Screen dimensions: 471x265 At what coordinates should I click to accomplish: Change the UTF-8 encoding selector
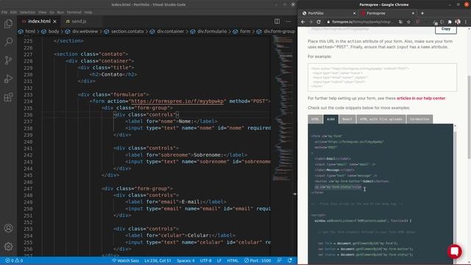tap(206, 261)
